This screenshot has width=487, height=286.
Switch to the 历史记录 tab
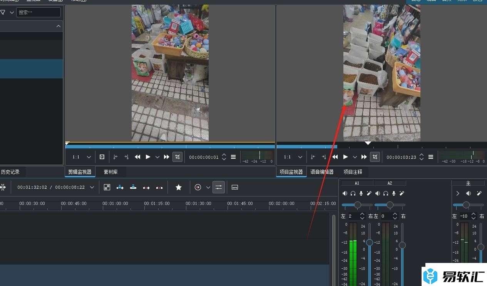10,172
